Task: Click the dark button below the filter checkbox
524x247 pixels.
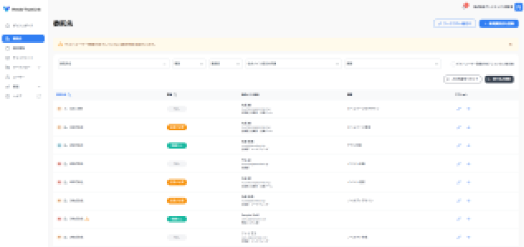Action: tap(499, 79)
